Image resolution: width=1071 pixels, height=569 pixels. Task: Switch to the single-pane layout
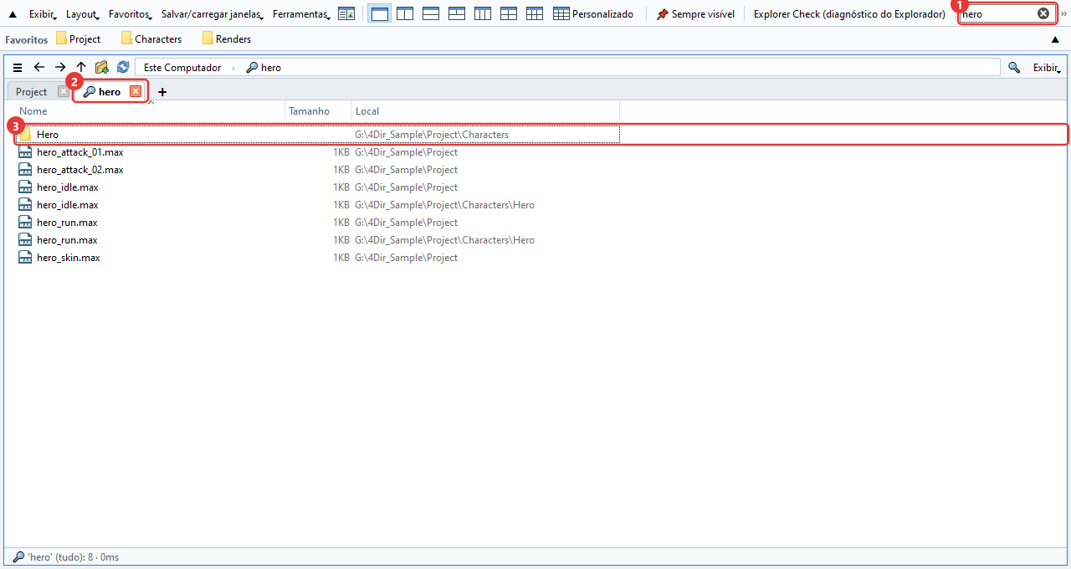pyautogui.click(x=379, y=14)
